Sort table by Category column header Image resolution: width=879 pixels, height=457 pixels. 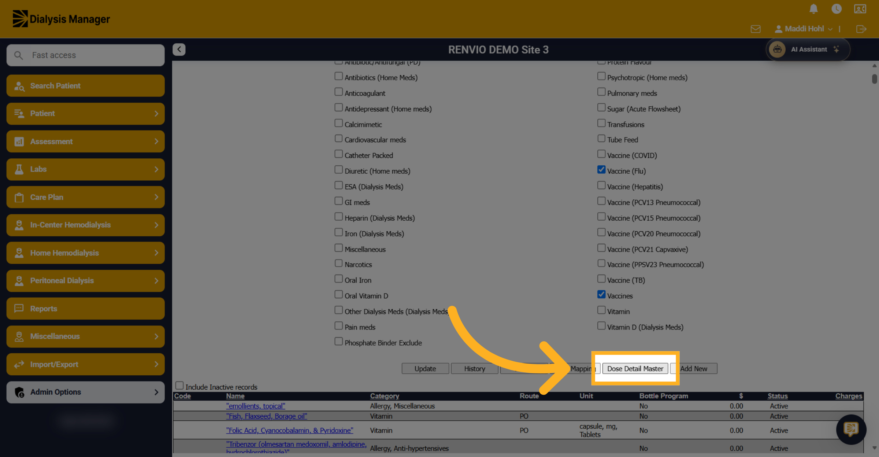(385, 396)
